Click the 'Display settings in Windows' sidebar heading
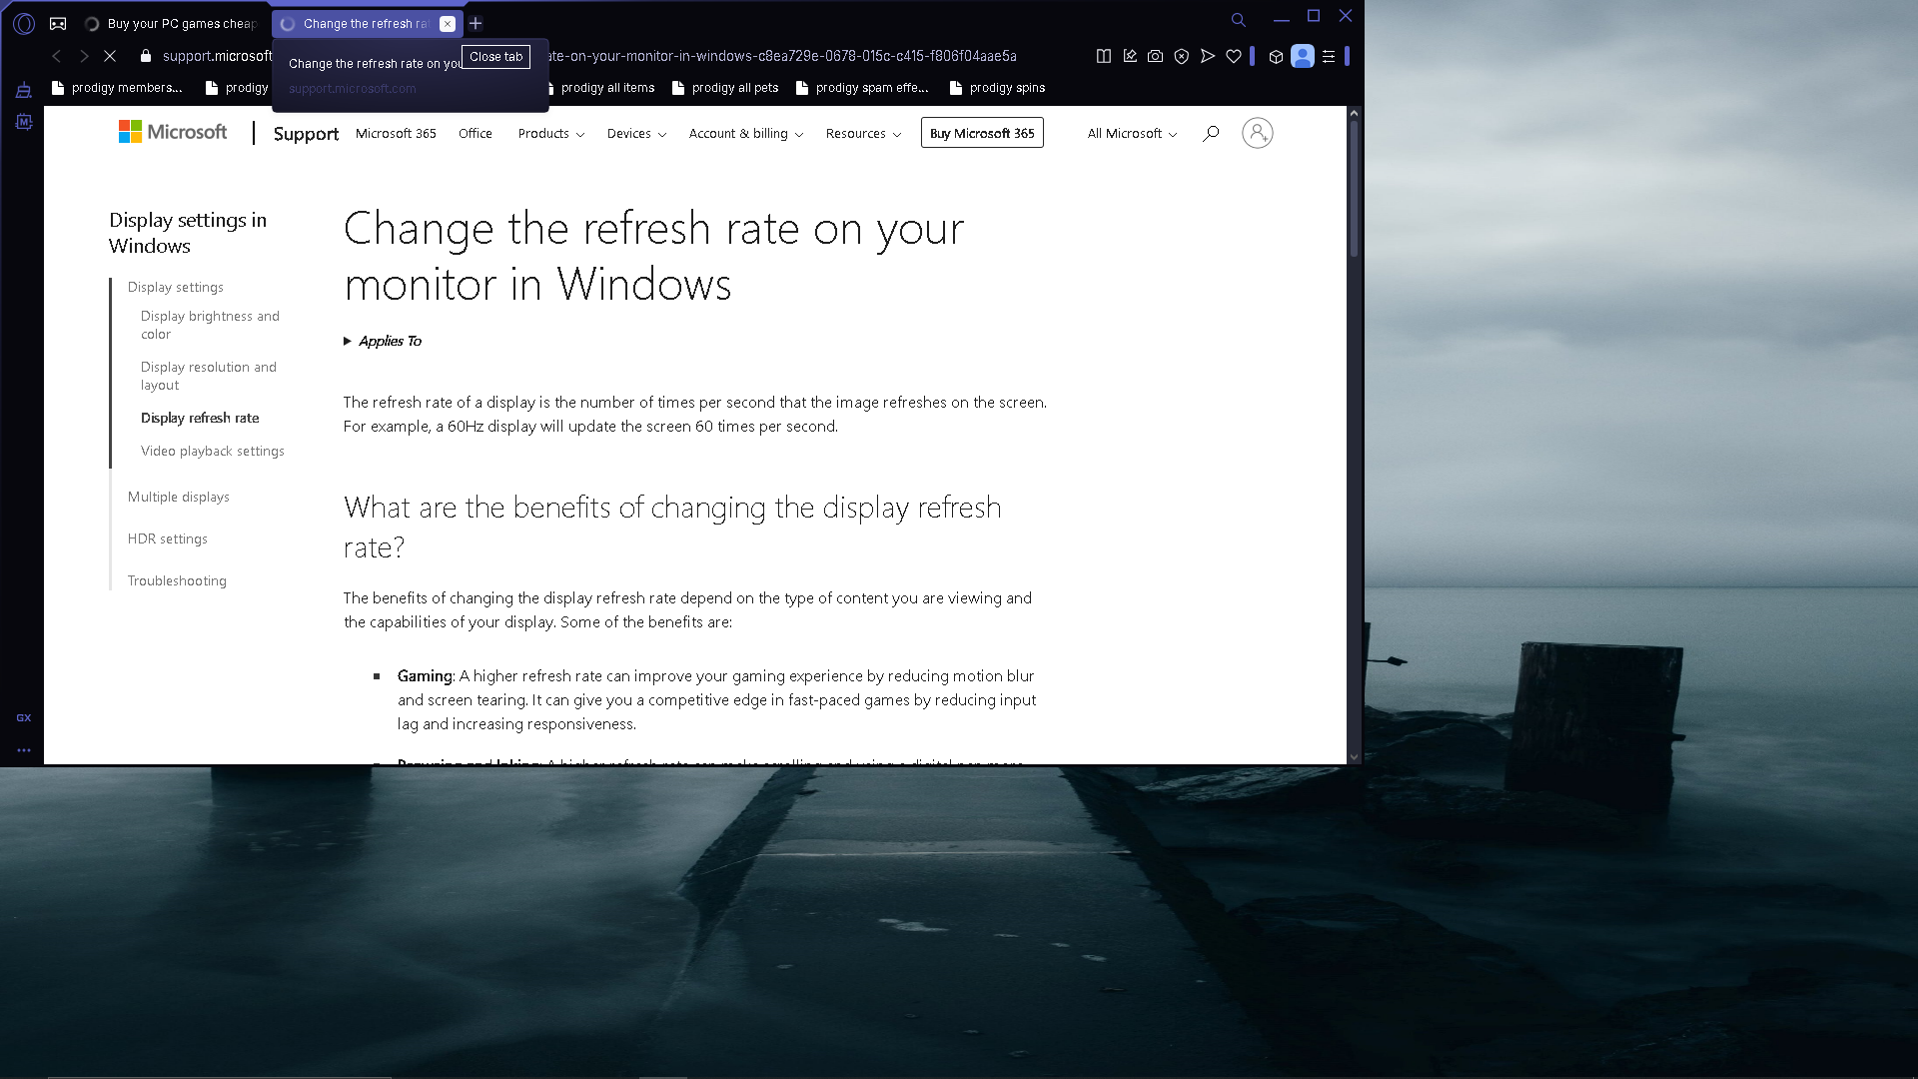This screenshot has height=1079, width=1918. 188,233
